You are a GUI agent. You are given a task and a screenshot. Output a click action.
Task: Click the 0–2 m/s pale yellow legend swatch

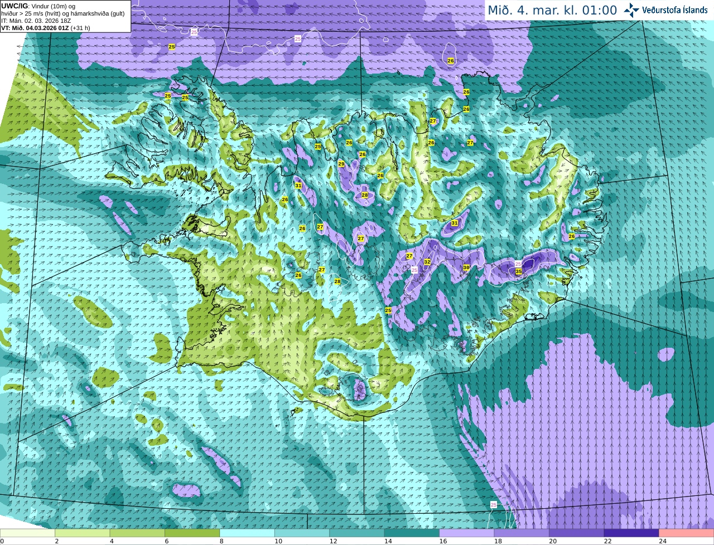(28, 533)
